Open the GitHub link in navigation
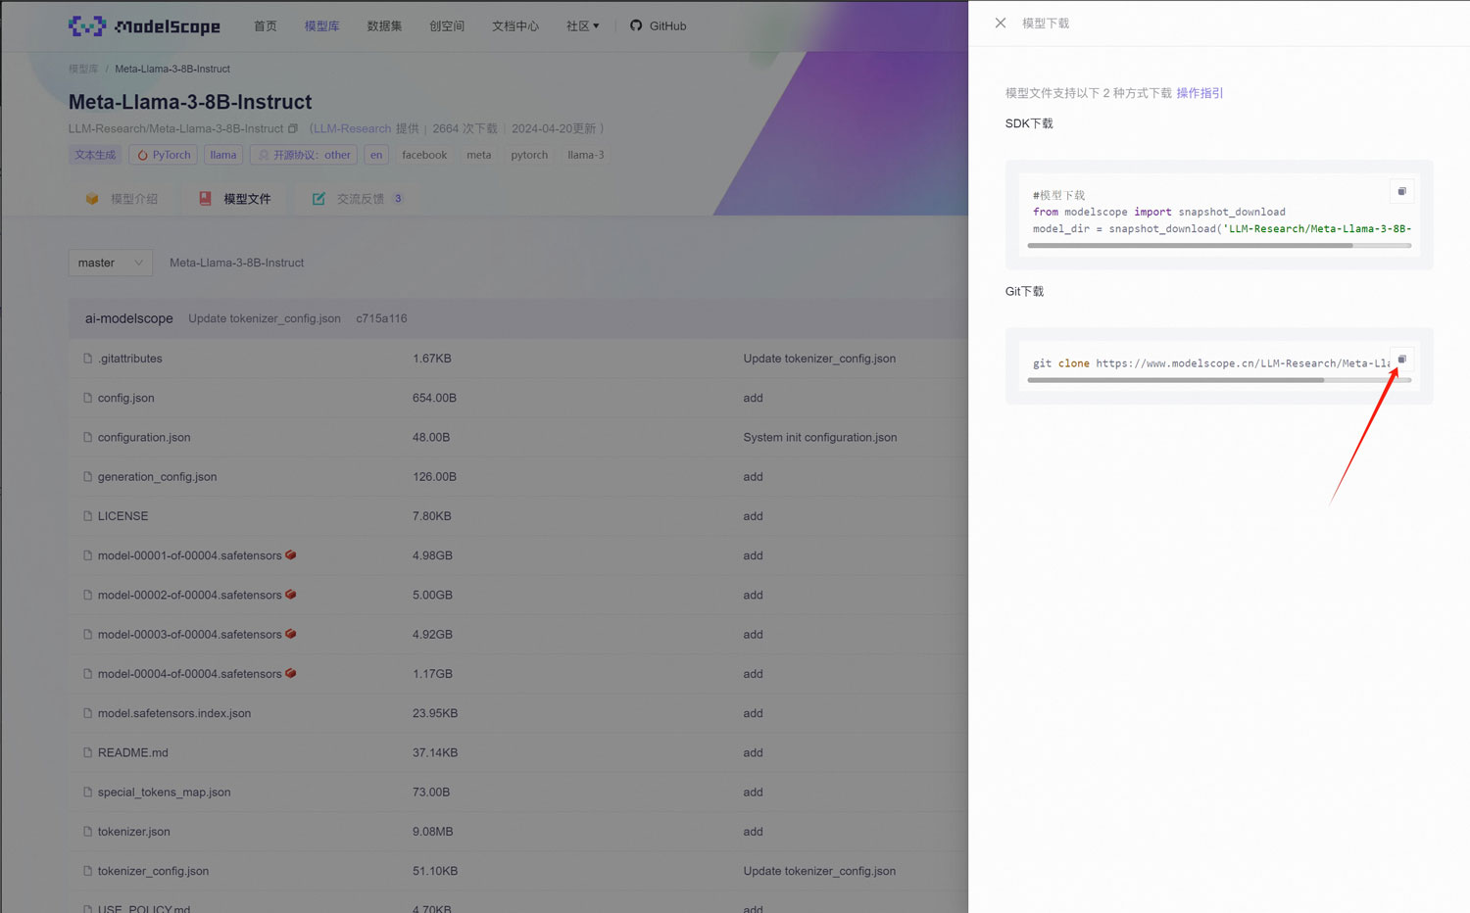Image resolution: width=1470 pixels, height=913 pixels. click(658, 25)
